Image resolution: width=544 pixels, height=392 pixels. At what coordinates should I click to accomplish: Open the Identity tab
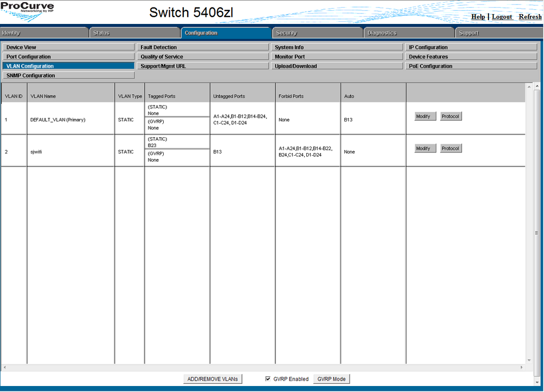(44, 33)
